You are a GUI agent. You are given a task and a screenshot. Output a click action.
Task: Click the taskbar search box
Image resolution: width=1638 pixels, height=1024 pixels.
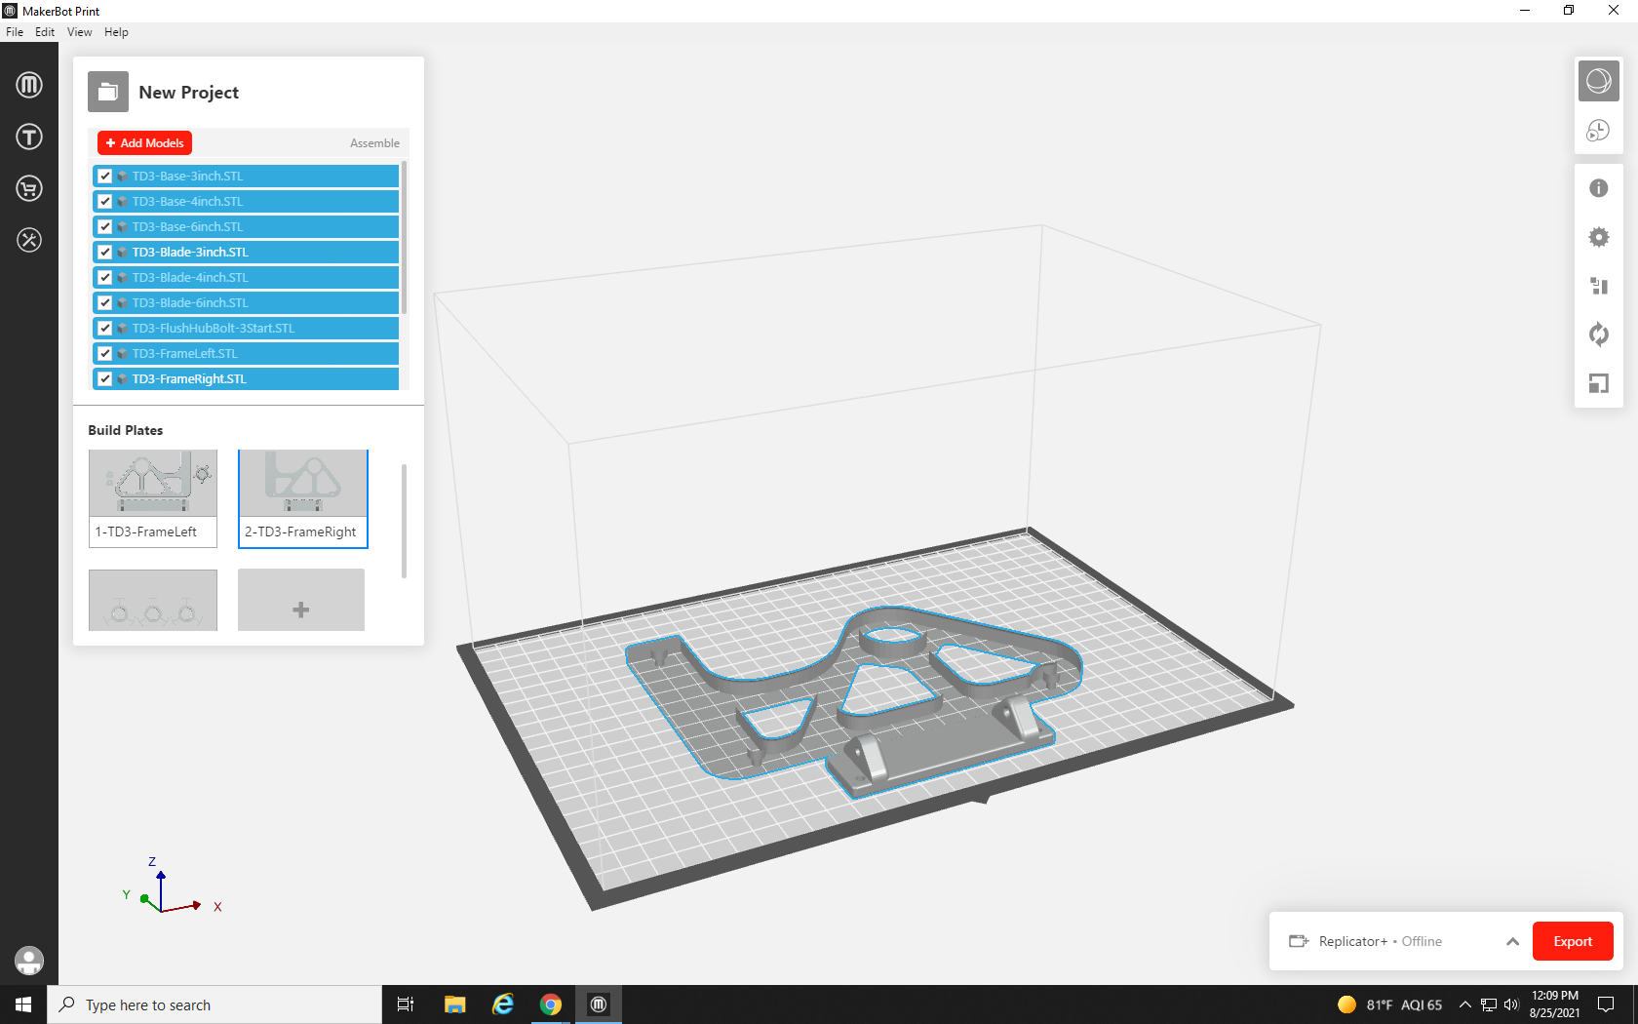pyautogui.click(x=214, y=1004)
